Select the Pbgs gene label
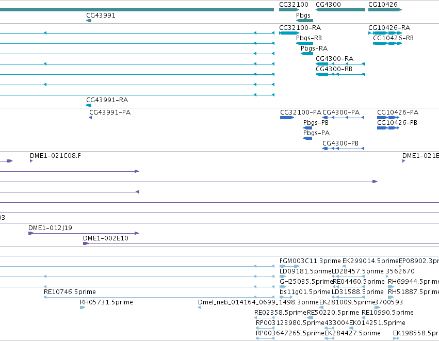Screen dimensions: 439x341 [303, 15]
